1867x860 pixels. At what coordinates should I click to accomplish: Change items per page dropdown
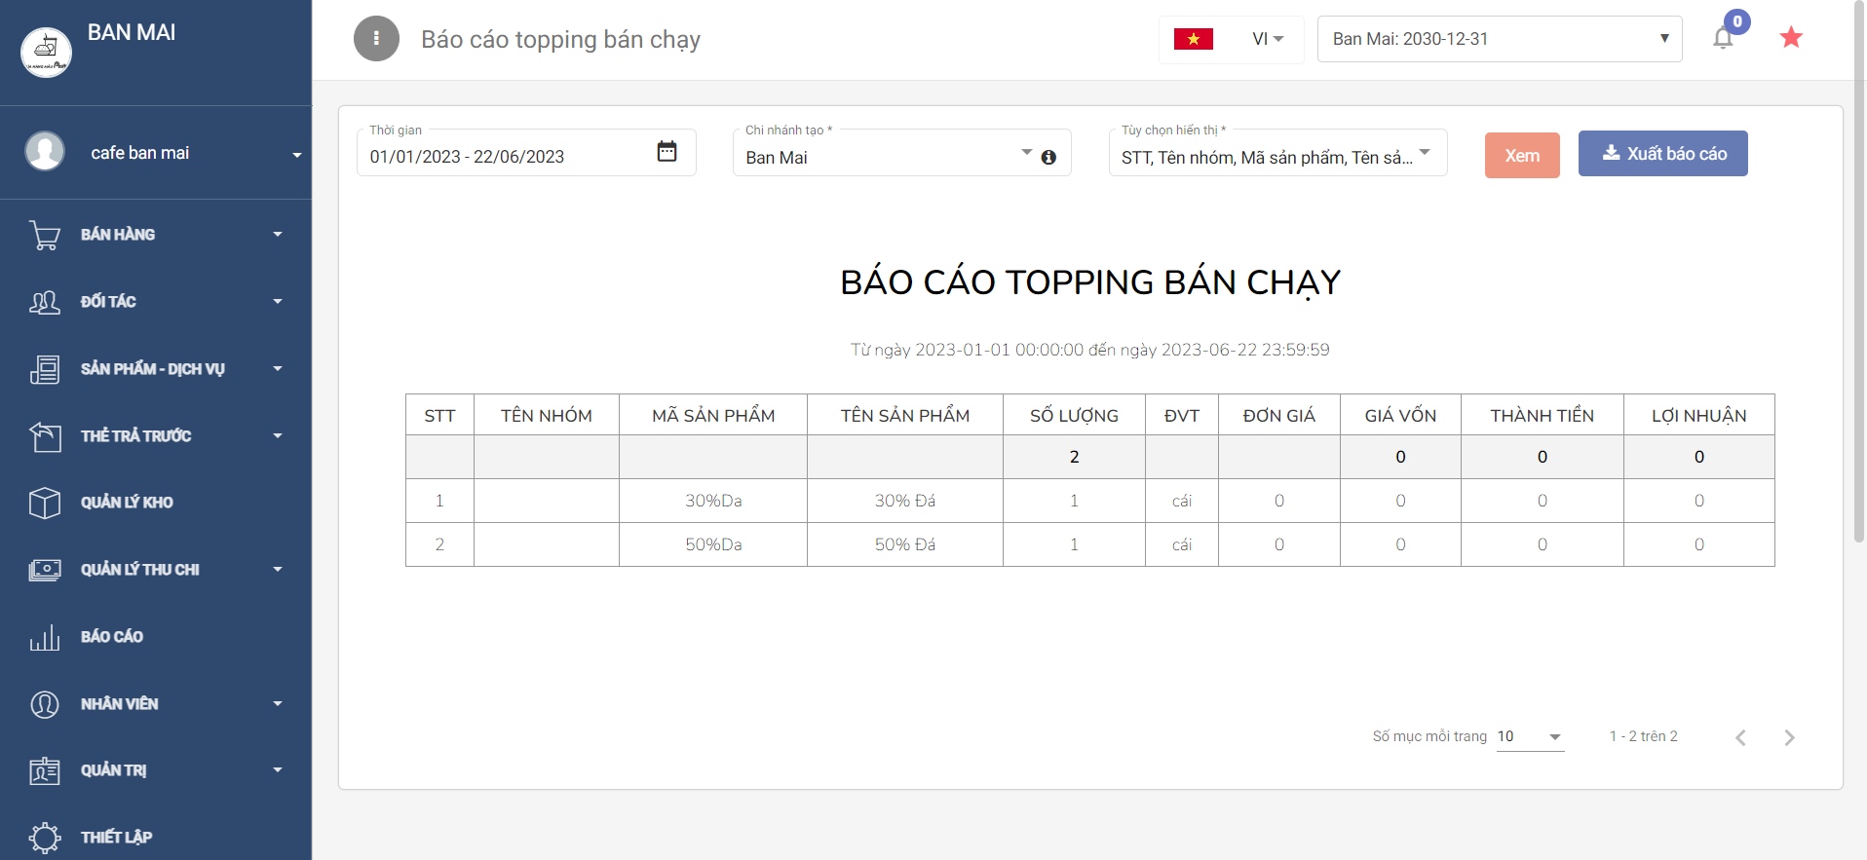1530,737
